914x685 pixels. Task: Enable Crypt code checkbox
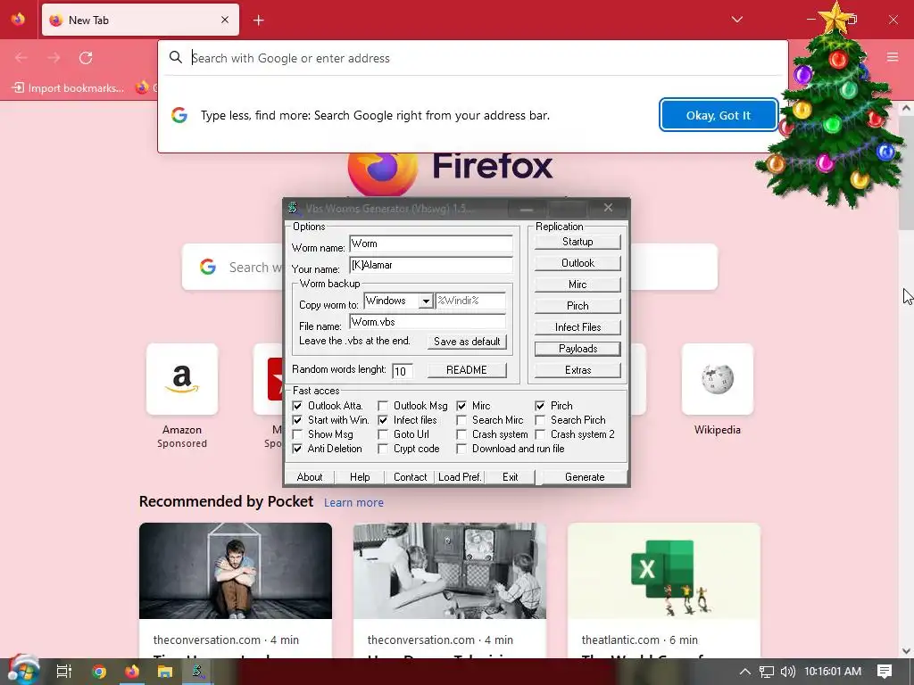(383, 449)
